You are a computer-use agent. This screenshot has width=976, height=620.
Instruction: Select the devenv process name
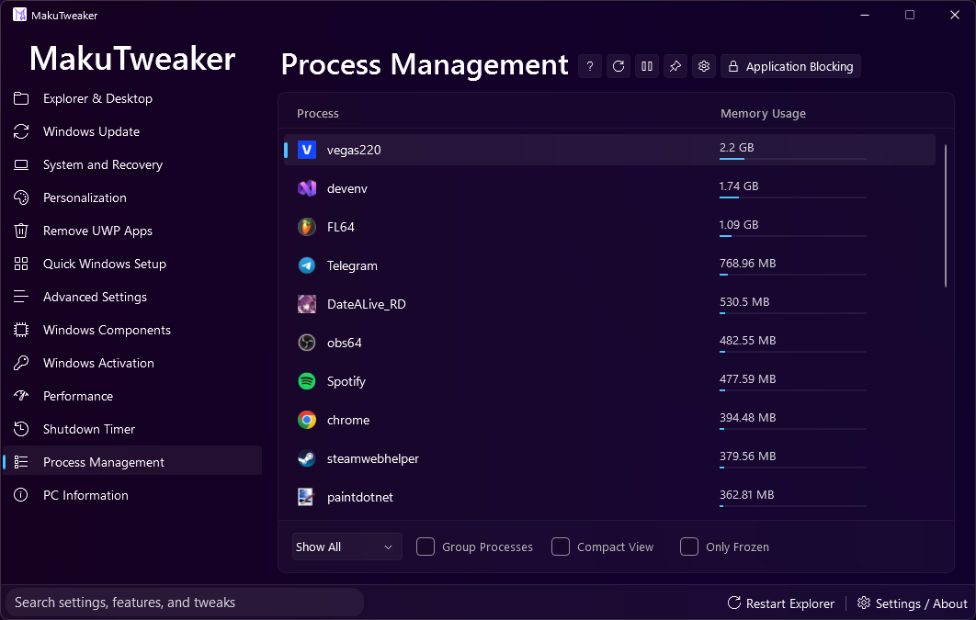[347, 188]
